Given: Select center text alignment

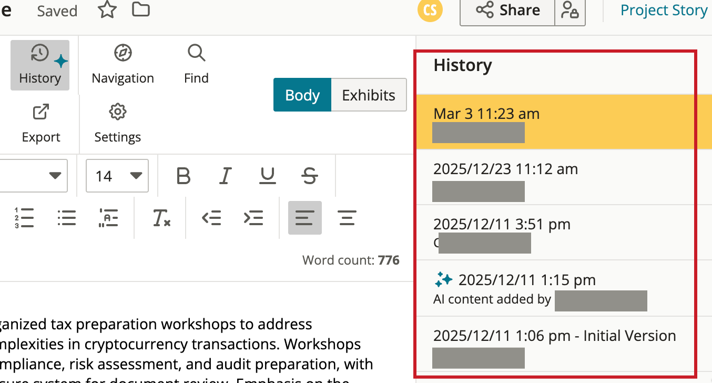Looking at the screenshot, I should point(347,218).
